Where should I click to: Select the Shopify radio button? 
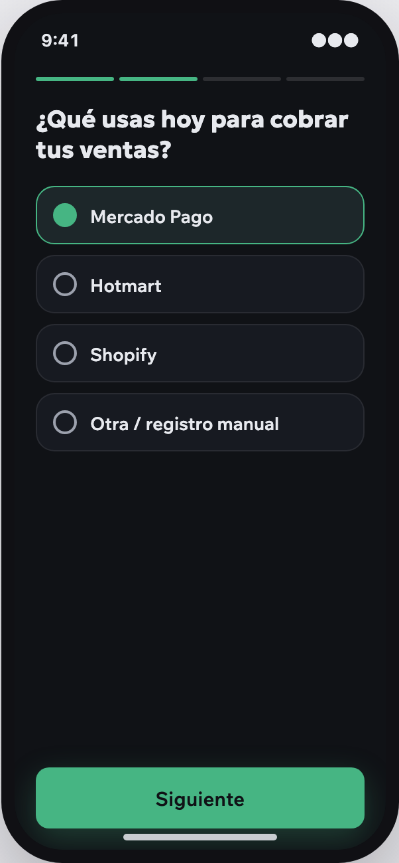click(x=65, y=353)
